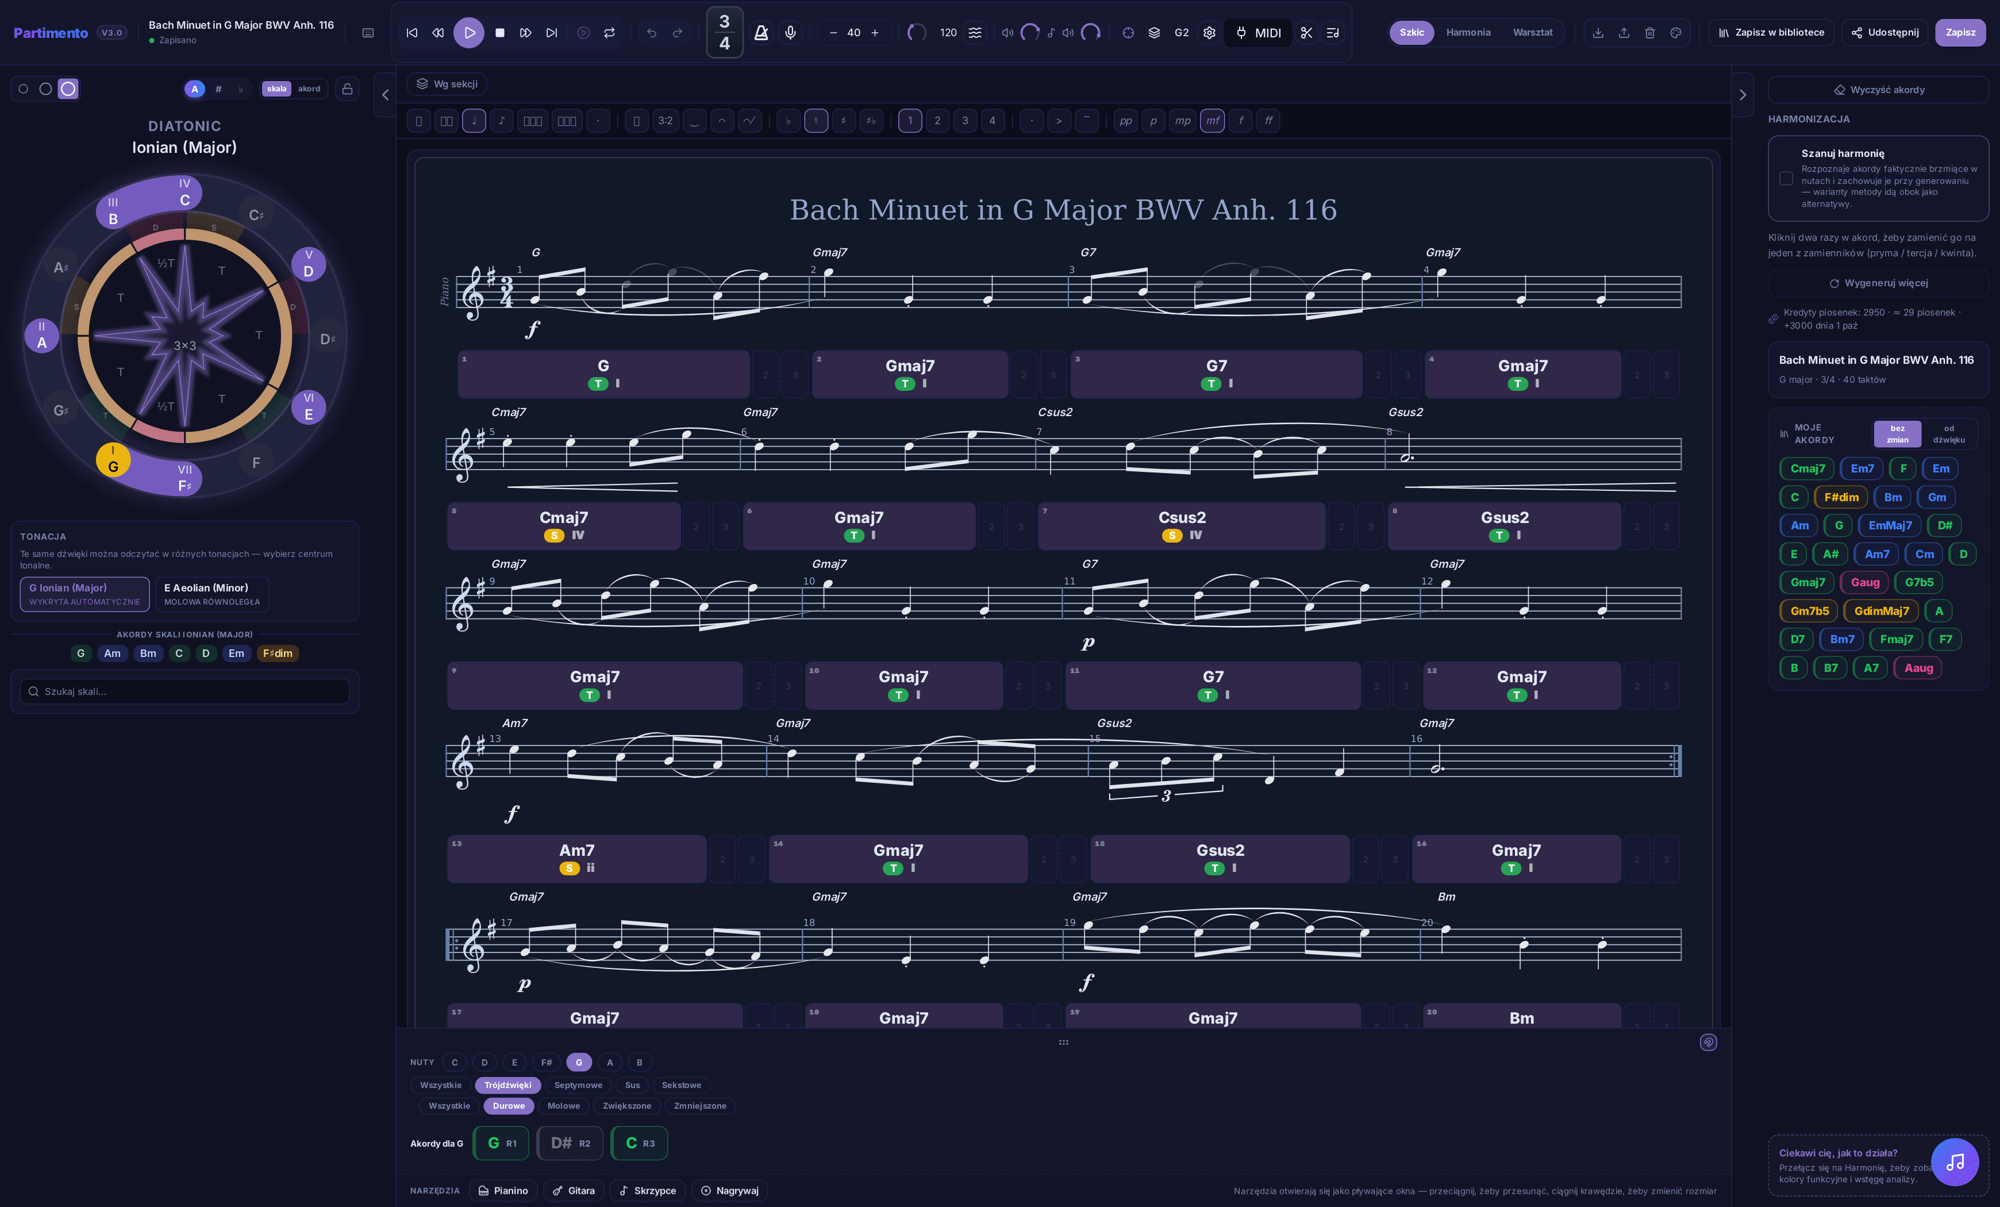Image resolution: width=2000 pixels, height=1207 pixels.
Task: Toggle loop playback icon
Action: coord(609,32)
